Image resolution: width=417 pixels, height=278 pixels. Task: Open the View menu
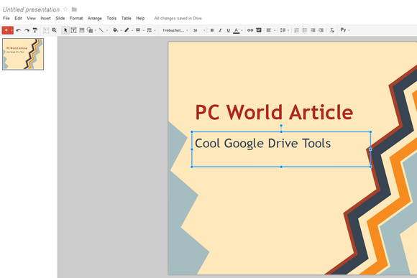pos(31,19)
